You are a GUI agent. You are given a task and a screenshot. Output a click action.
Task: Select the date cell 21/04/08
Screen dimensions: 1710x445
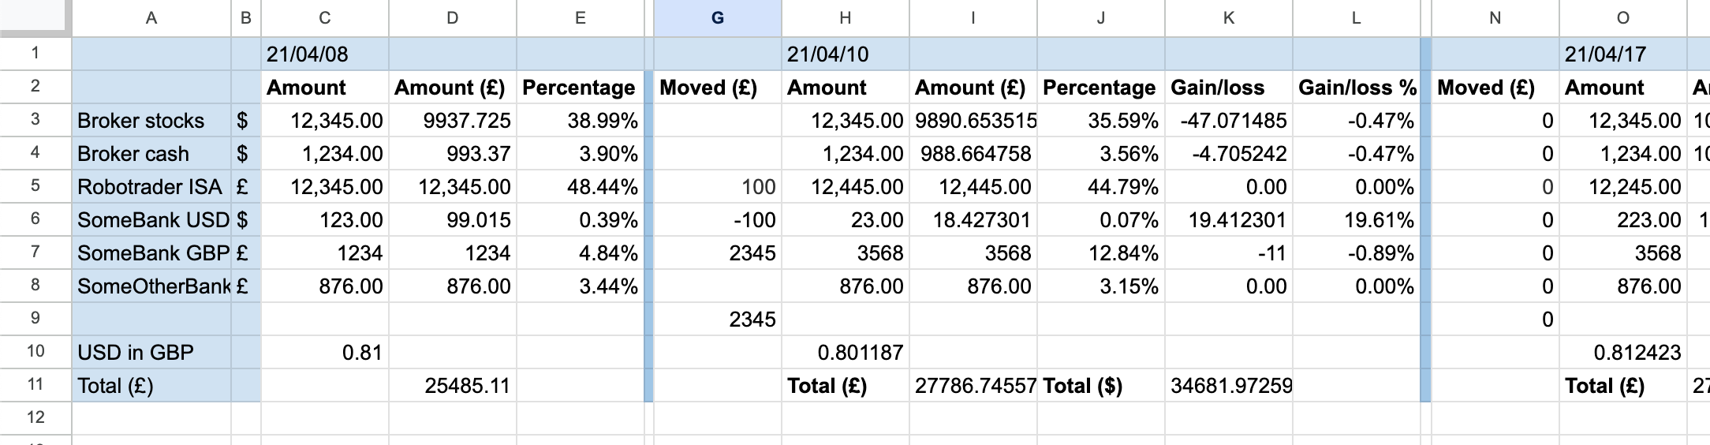[325, 54]
